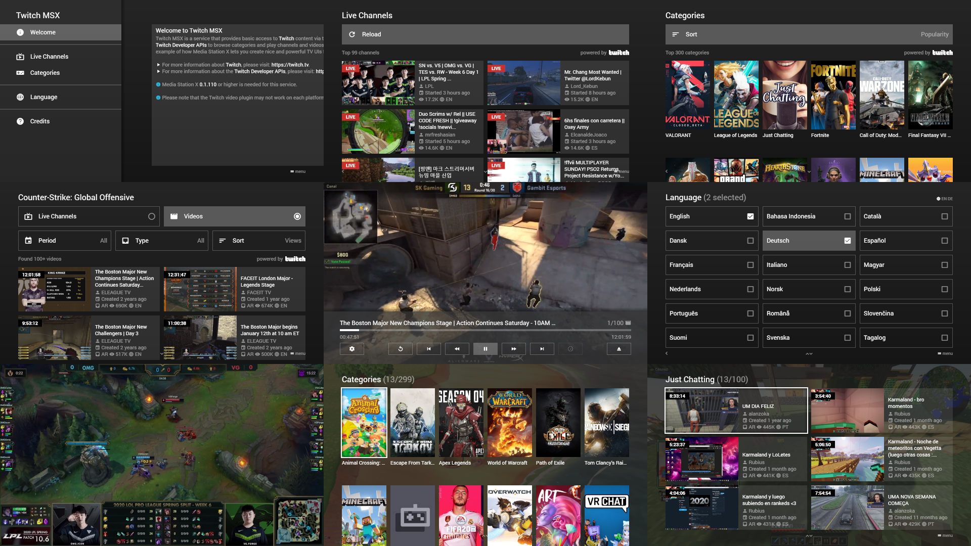This screenshot has height=546, width=971.
Task: Click the fast forward icon
Action: point(513,349)
